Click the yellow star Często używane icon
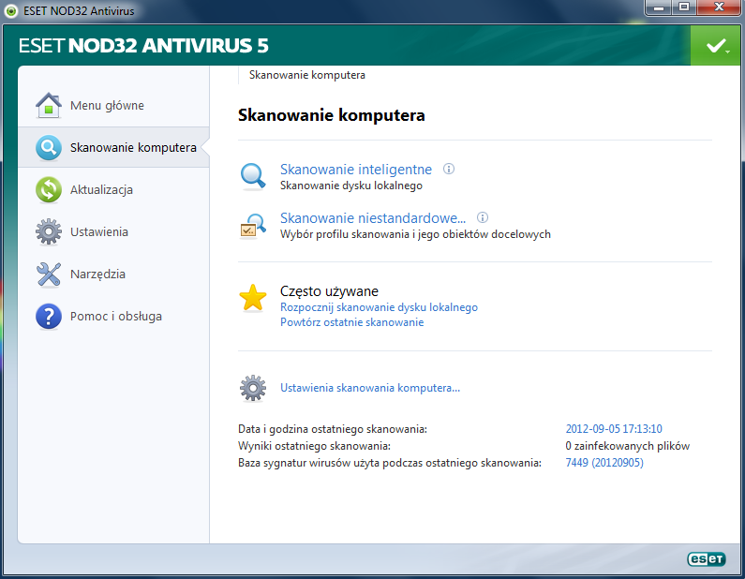 point(253,298)
